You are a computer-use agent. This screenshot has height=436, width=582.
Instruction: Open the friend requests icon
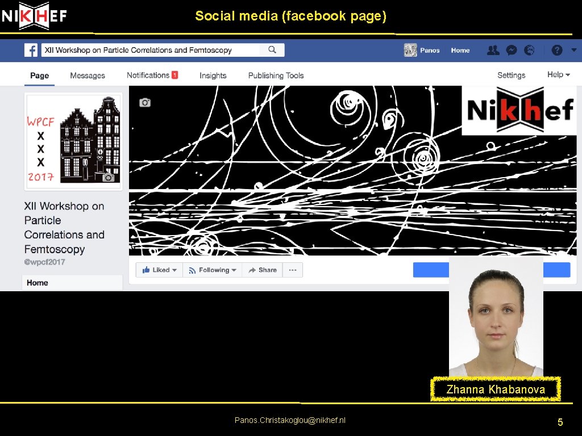pyautogui.click(x=493, y=50)
